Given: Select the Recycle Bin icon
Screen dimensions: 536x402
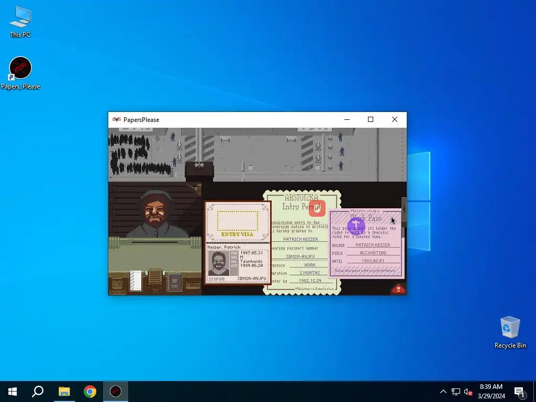Looking at the screenshot, I should point(510,332).
